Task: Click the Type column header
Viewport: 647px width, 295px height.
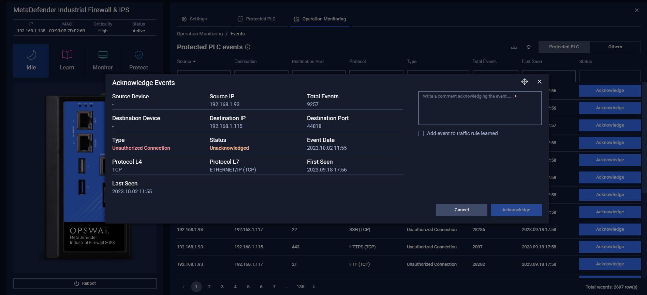Action: 412,62
